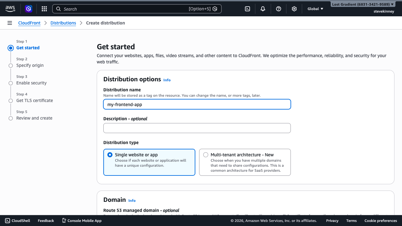Open Cookie preferences in the footer

tap(381, 221)
